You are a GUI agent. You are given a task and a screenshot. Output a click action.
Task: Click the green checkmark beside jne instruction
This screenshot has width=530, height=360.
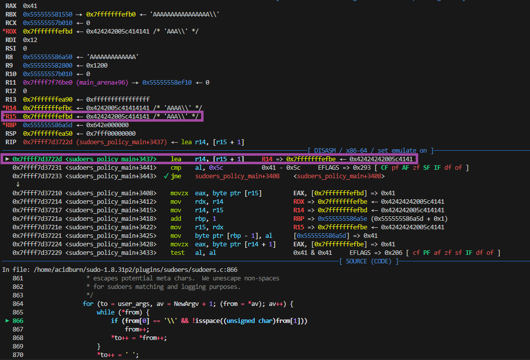(x=166, y=176)
